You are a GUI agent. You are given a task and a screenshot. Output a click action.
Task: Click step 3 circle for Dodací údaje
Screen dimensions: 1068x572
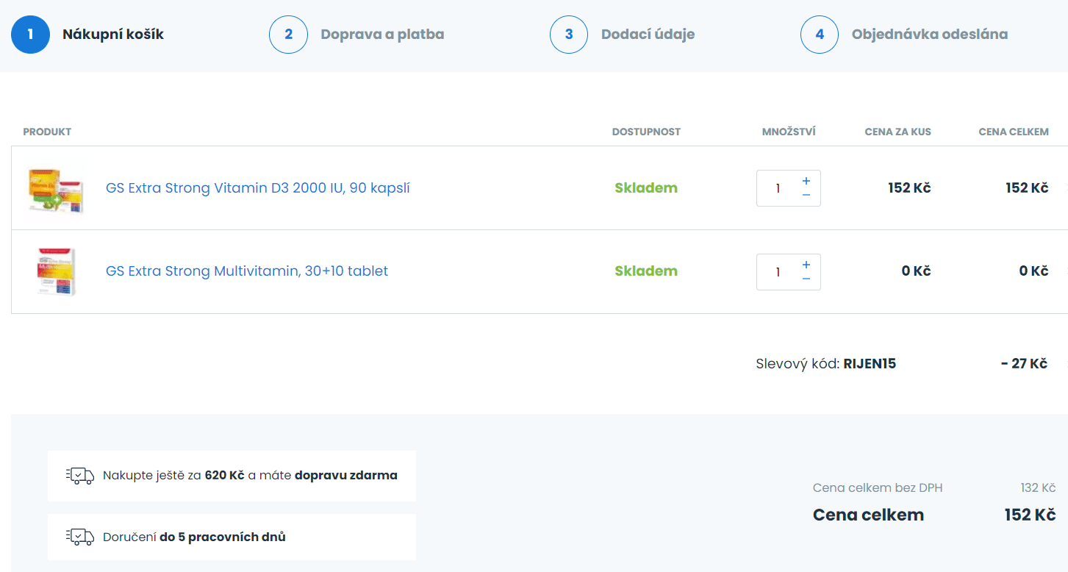pos(569,35)
